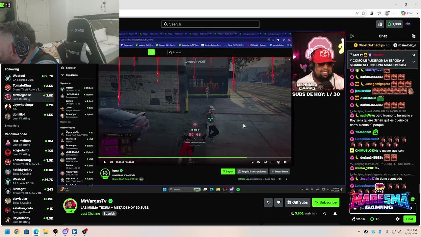Open TomateKing channel under Following
Screen dimensions: 421x237
29,87
